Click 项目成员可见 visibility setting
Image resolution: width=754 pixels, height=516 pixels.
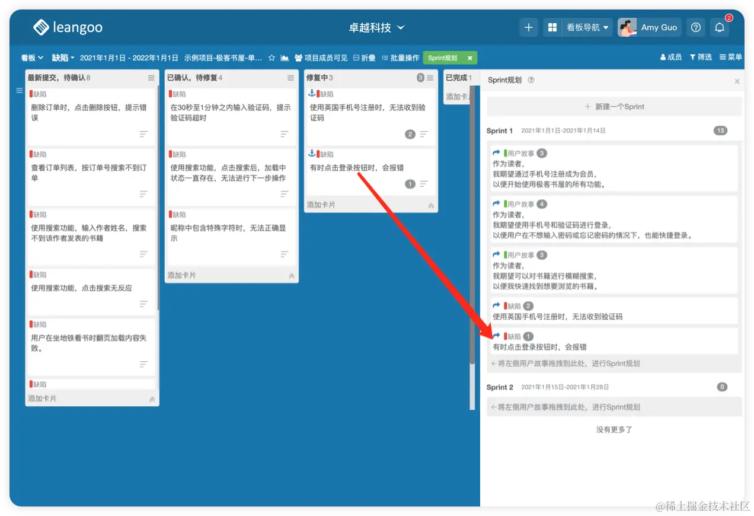[x=321, y=58]
